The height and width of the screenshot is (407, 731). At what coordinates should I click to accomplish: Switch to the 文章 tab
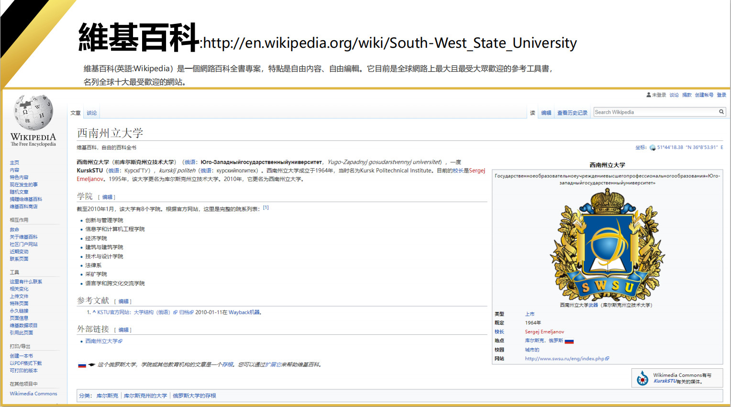pyautogui.click(x=76, y=113)
